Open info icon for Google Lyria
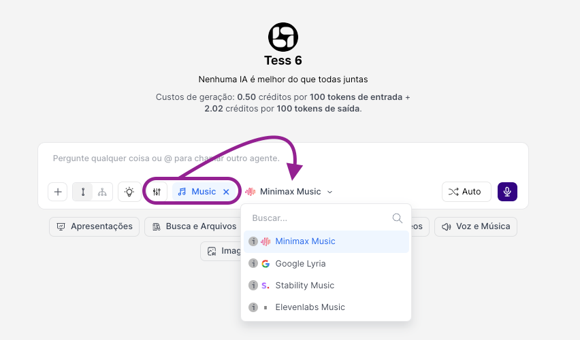 click(253, 264)
